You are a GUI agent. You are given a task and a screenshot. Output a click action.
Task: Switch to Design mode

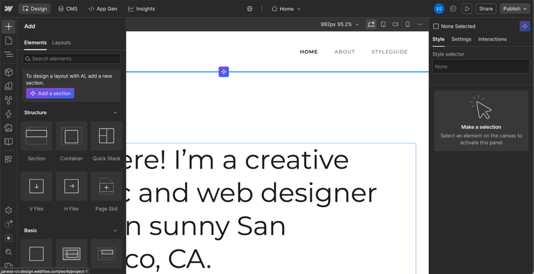pos(34,9)
